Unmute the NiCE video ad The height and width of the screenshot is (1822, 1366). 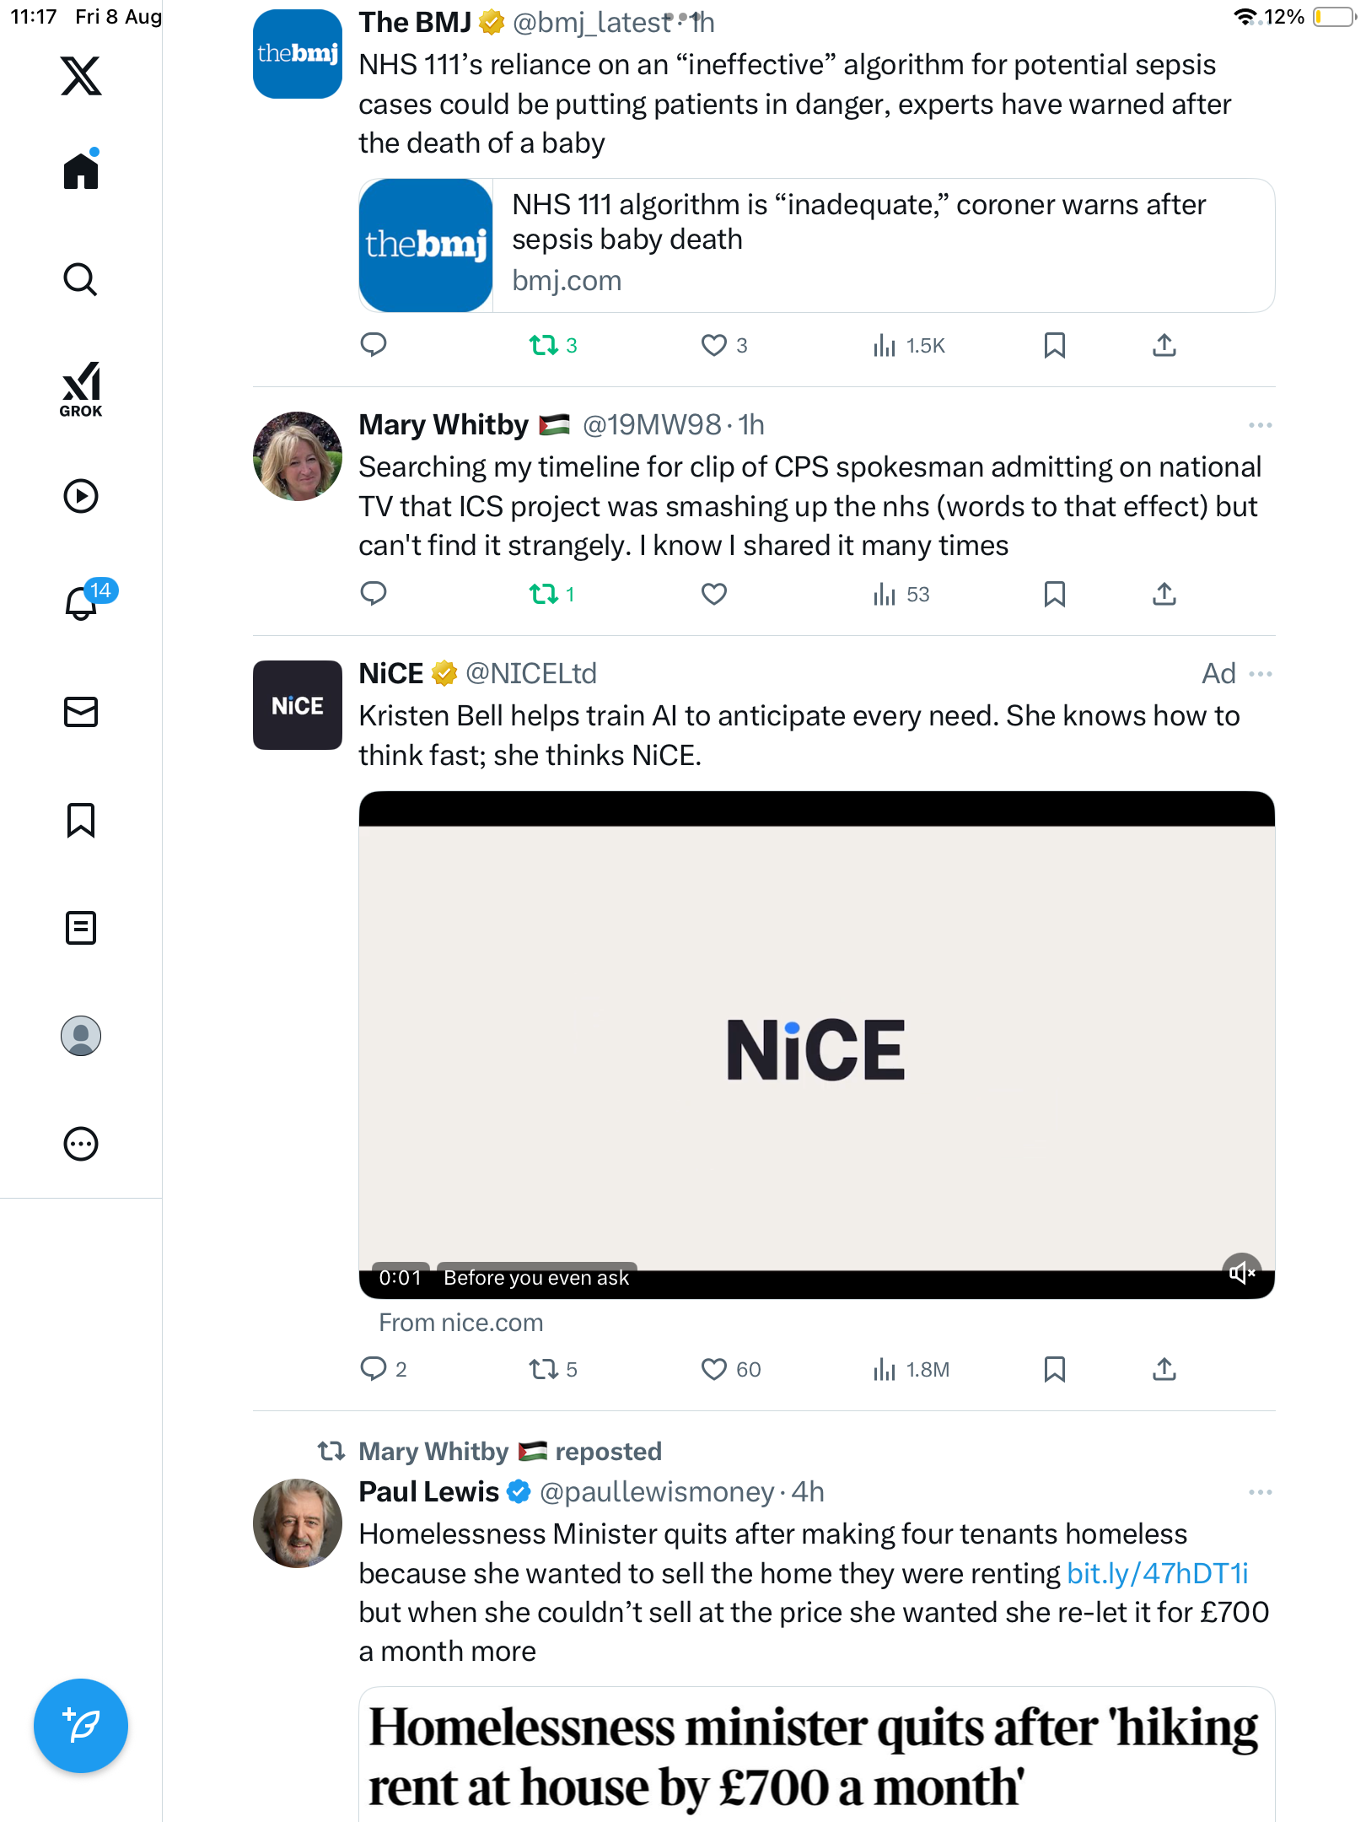click(x=1241, y=1272)
